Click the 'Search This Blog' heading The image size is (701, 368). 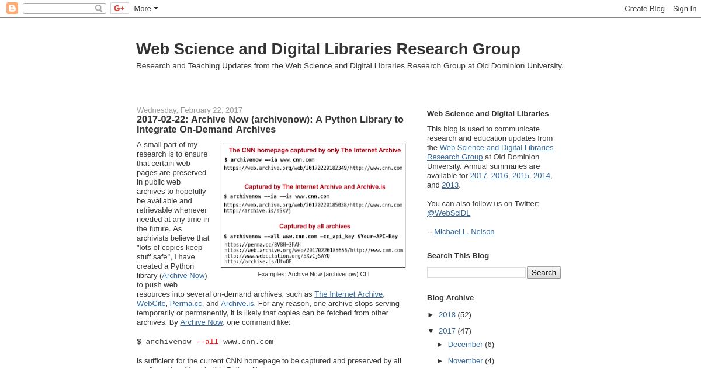coord(458,255)
